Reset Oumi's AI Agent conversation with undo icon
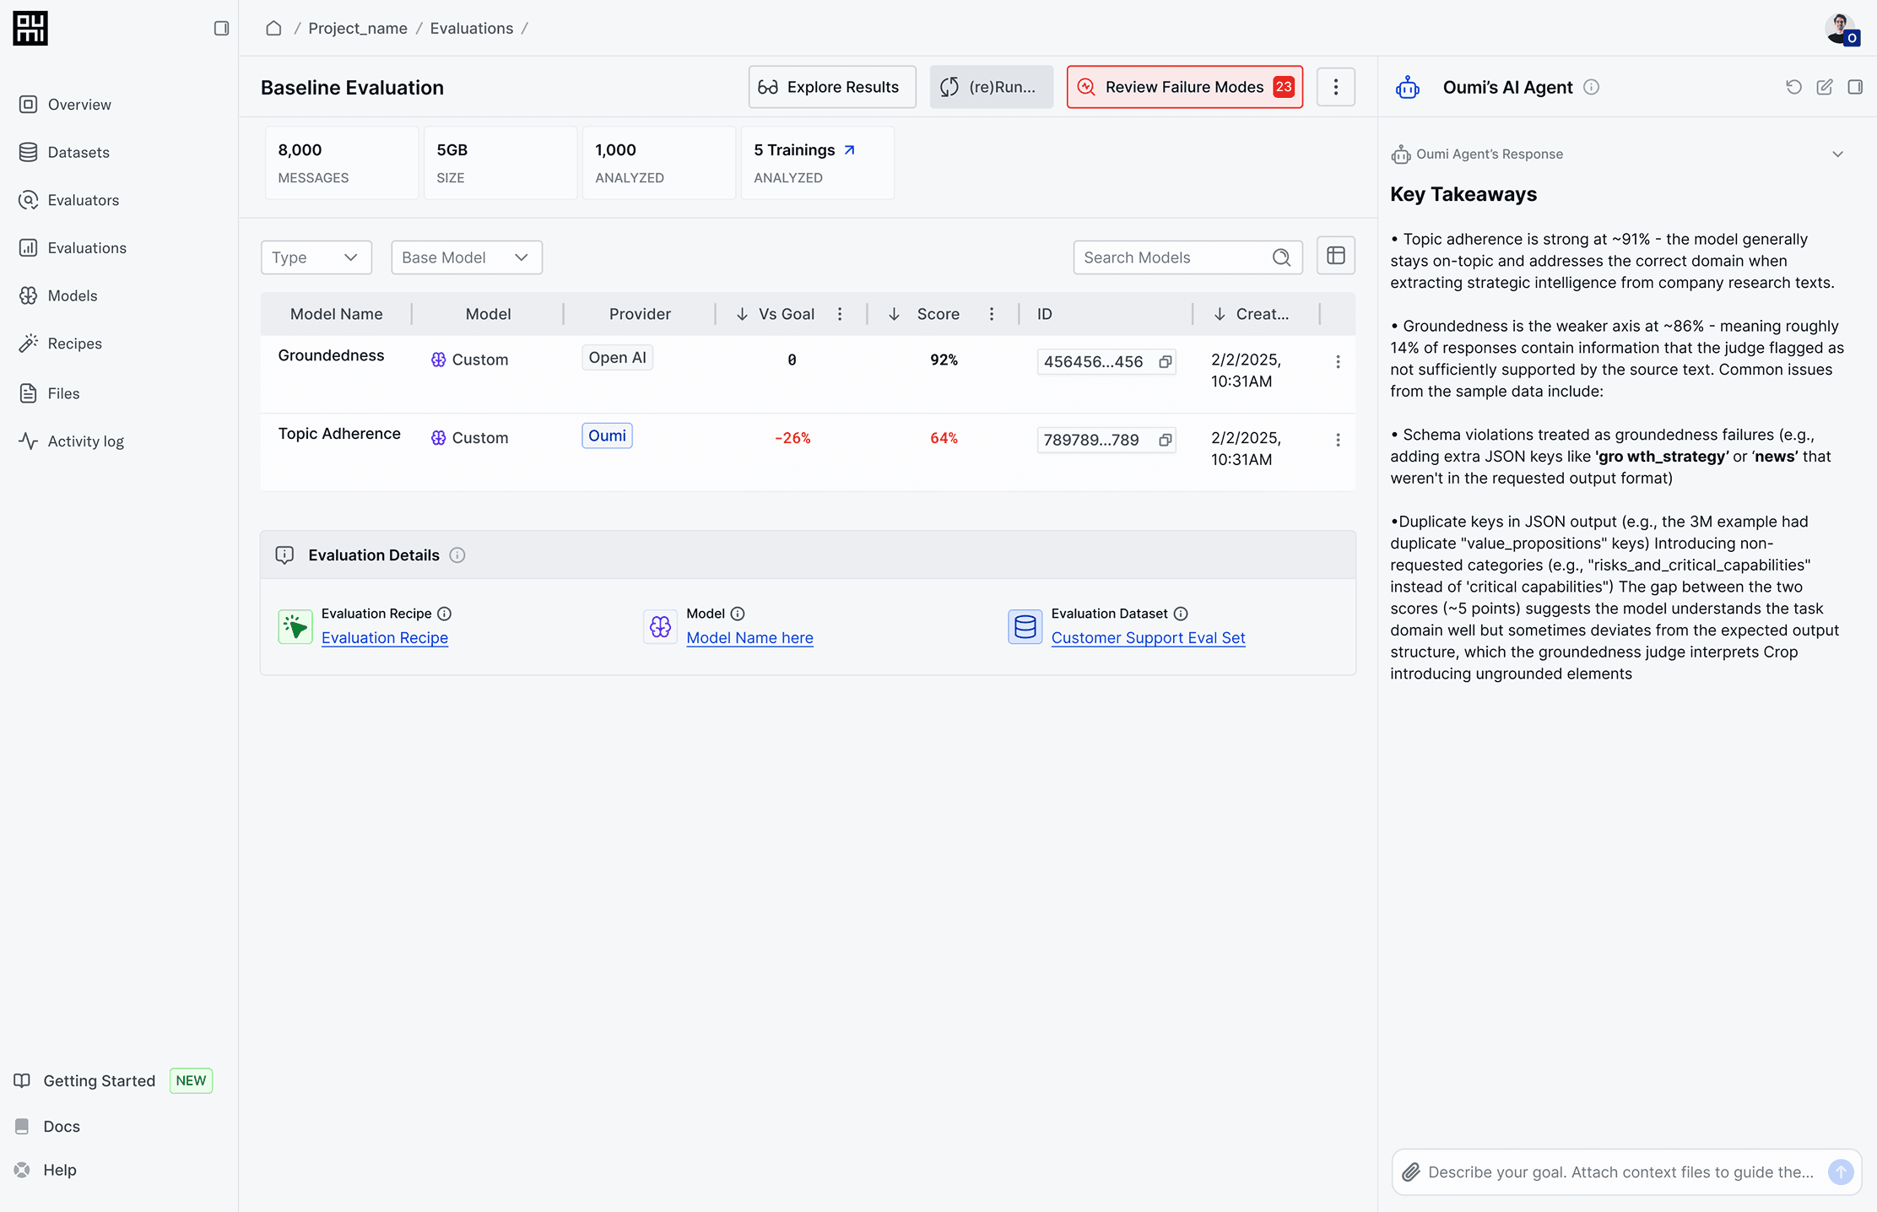Viewport: 1877px width, 1212px height. [x=1793, y=87]
